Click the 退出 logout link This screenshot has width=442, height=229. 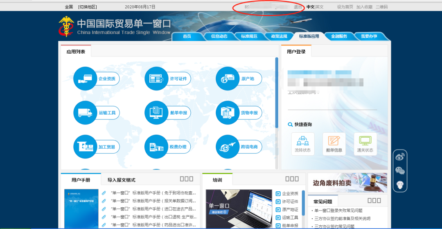(x=298, y=7)
